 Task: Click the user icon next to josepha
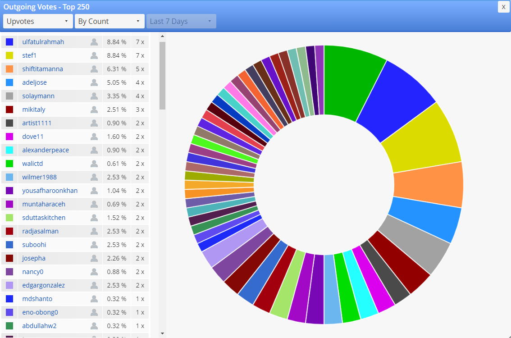pyautogui.click(x=94, y=258)
